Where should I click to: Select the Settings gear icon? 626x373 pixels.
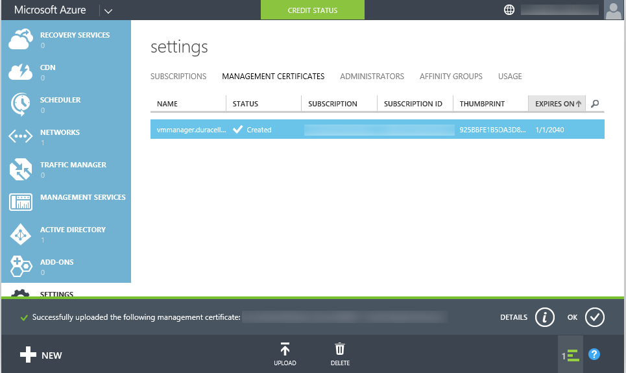pyautogui.click(x=20, y=293)
